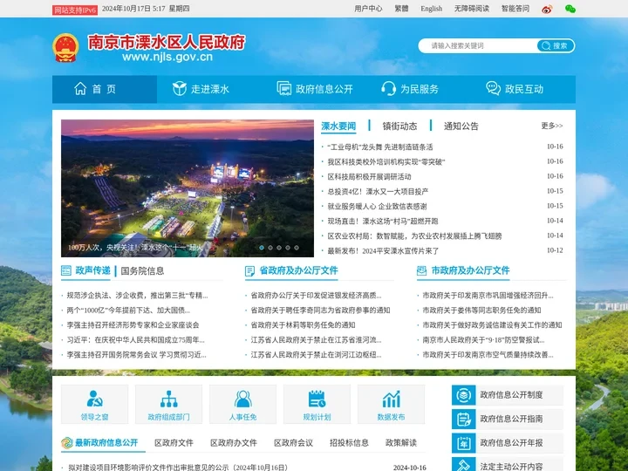This screenshot has height=471, width=628.
Task: Open 智能答问 link
Action: tap(515, 9)
